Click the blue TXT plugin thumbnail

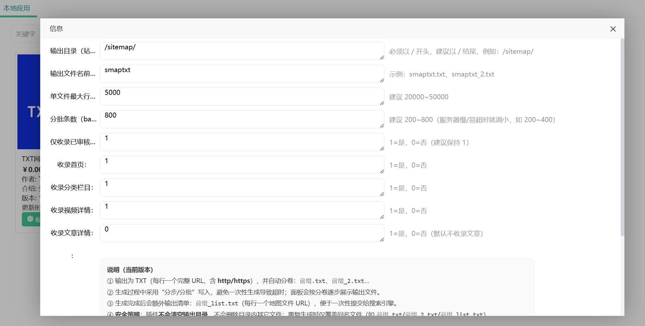click(x=29, y=102)
